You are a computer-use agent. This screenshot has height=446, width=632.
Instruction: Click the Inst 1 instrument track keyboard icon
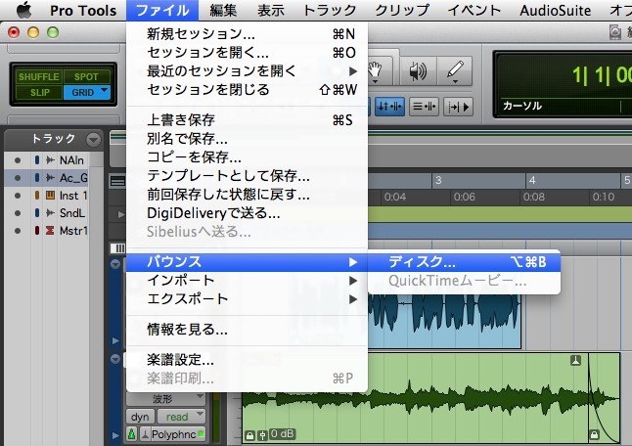[x=50, y=196]
